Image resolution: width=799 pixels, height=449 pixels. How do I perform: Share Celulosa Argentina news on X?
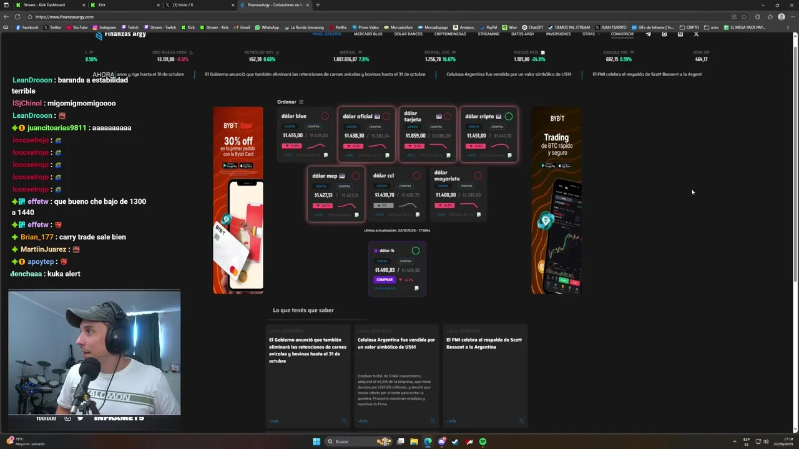pyautogui.click(x=433, y=421)
